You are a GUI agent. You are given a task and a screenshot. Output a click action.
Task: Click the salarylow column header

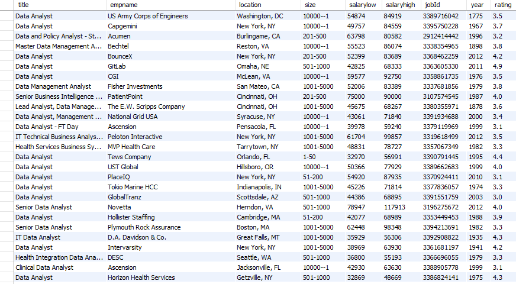(x=363, y=5)
